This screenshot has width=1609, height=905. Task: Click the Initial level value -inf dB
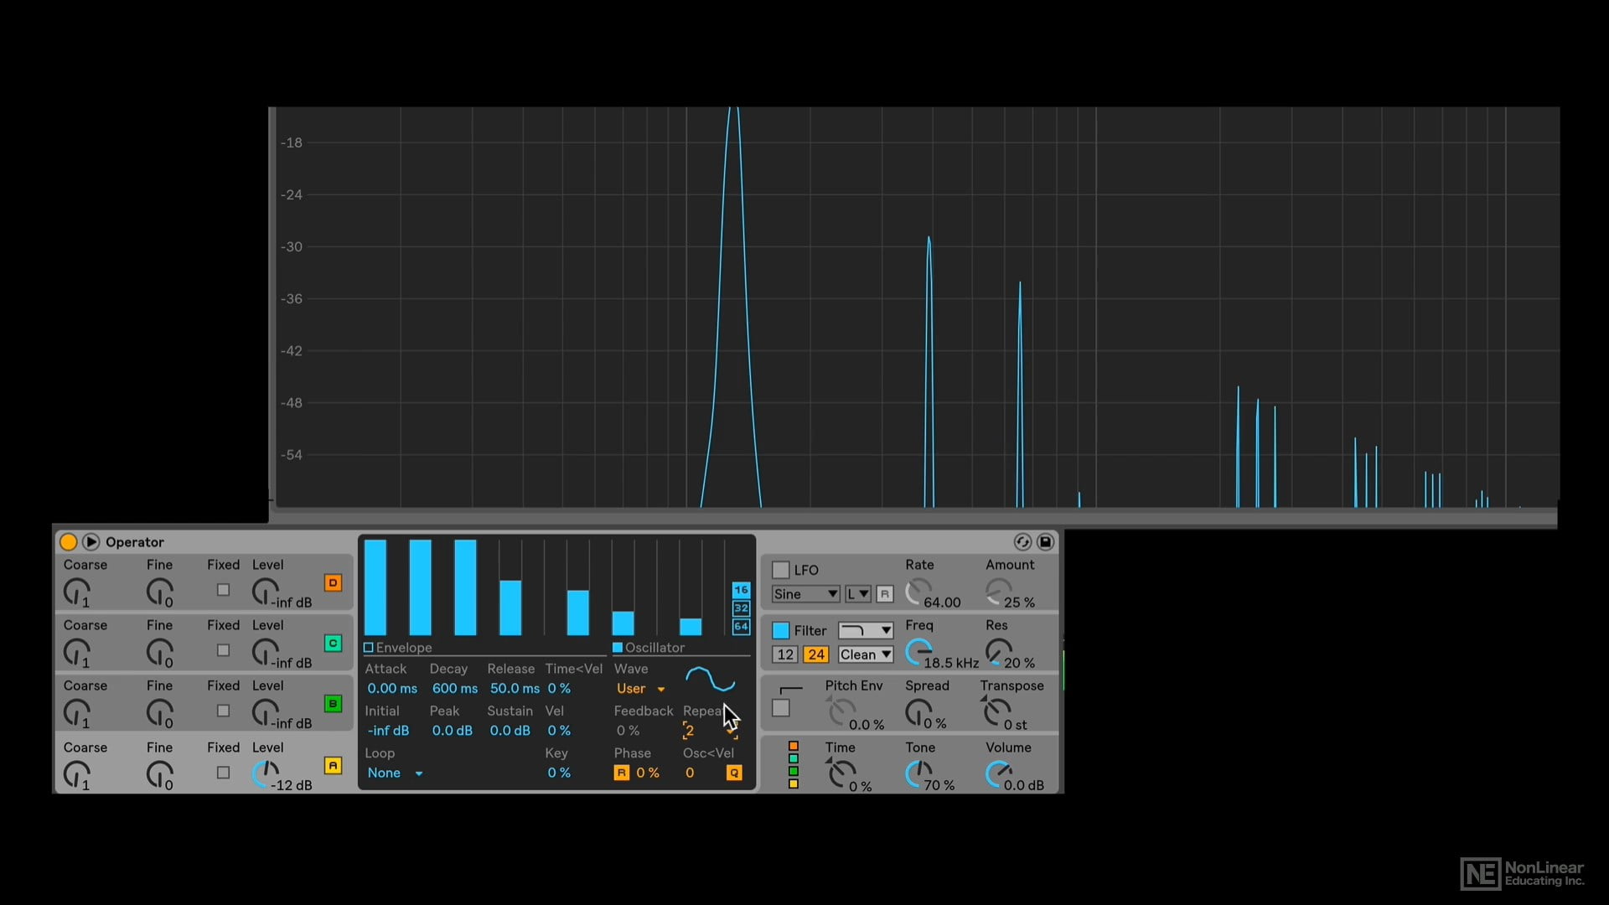point(388,731)
